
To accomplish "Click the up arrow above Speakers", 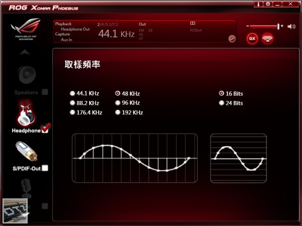I will [25, 52].
